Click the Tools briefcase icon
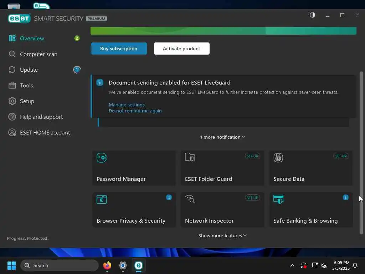Viewport: 365px width, 274px height. [x=12, y=85]
